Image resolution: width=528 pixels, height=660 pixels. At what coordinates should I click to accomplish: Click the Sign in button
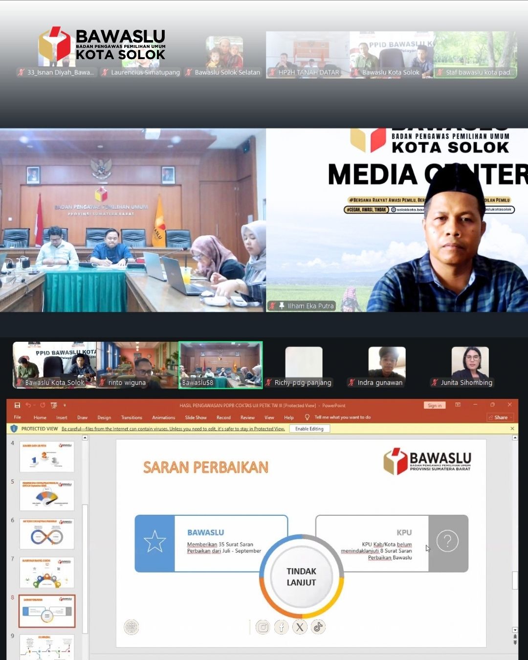(x=434, y=405)
